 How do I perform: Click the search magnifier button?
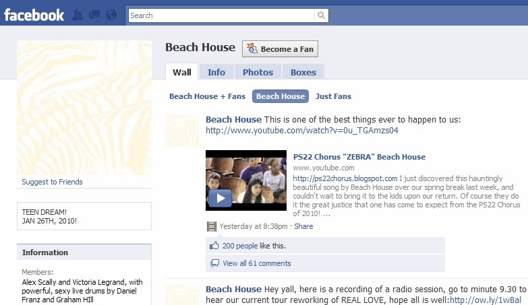(321, 15)
